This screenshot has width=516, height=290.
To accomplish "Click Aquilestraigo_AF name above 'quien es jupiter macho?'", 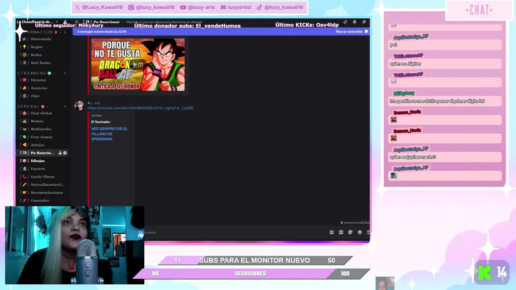I will [x=411, y=149].
